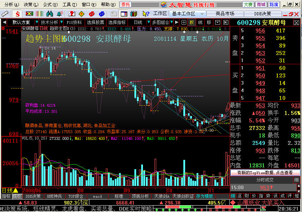This screenshot has height=212, width=302.
Task: Select the 讯 tab in quote panel
Action: pyautogui.click(x=275, y=196)
